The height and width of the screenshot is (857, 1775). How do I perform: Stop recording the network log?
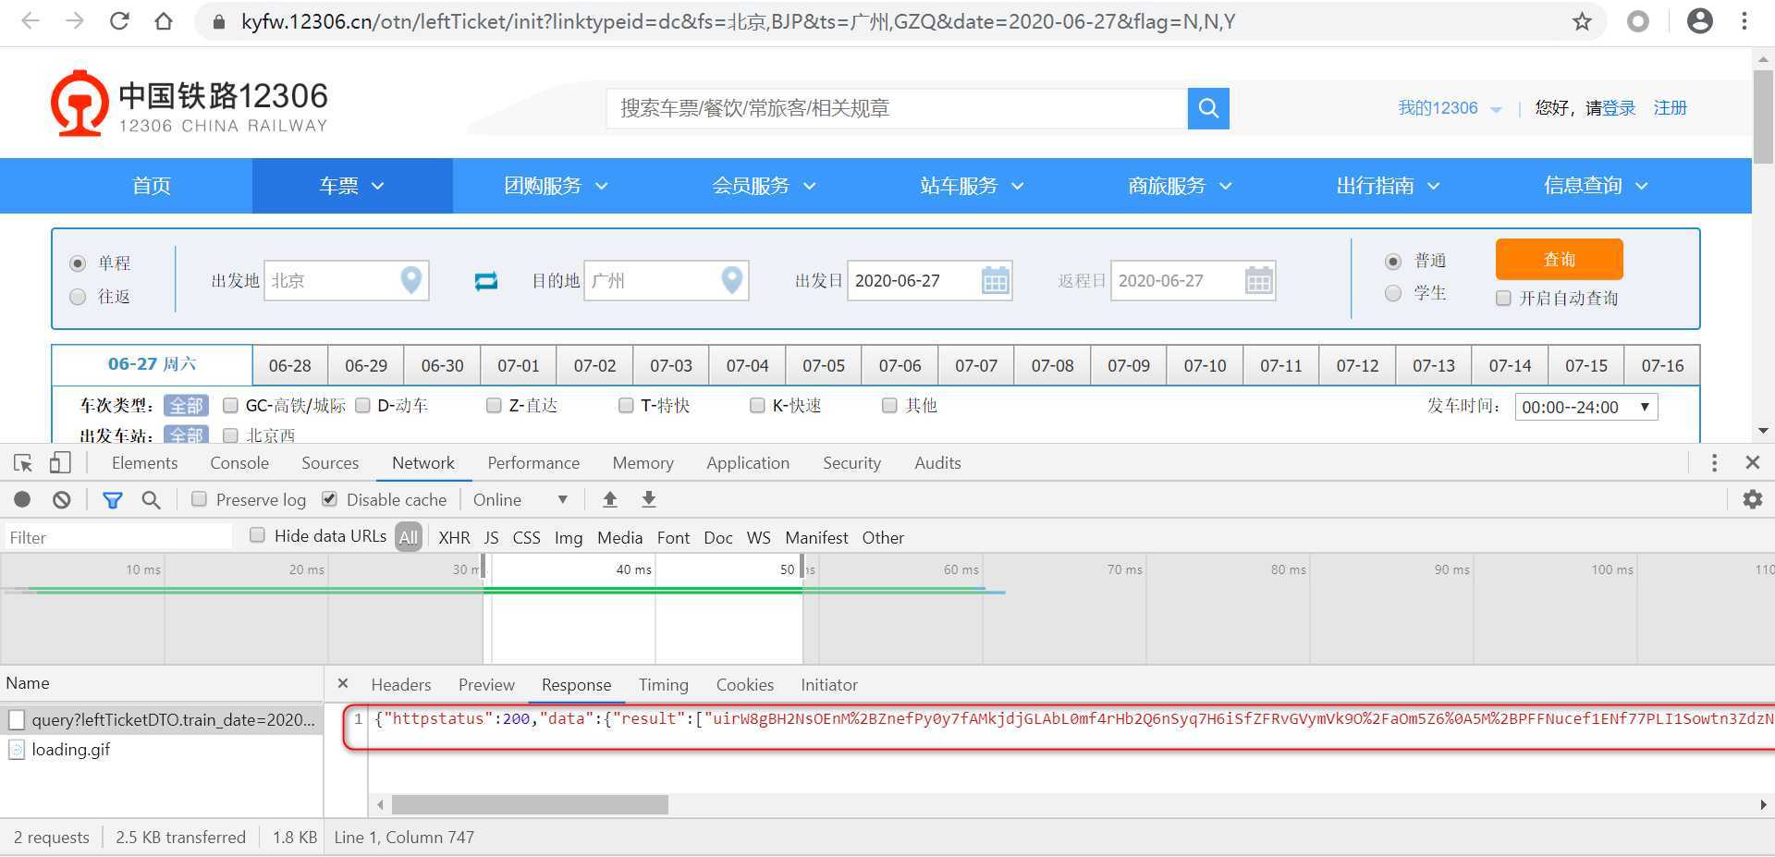[22, 500]
